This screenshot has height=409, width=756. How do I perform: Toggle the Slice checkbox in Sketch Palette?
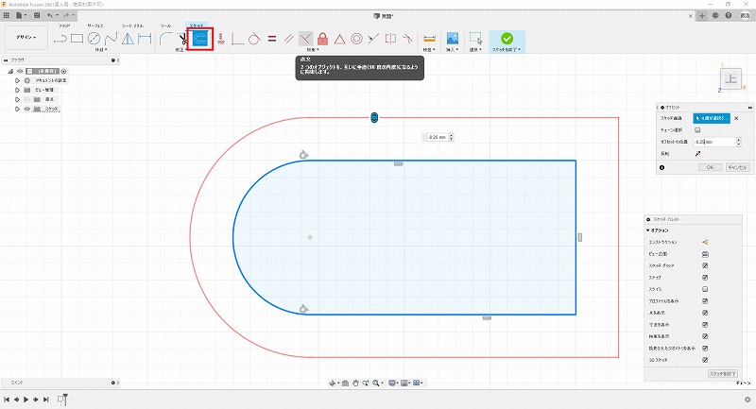pyautogui.click(x=705, y=289)
